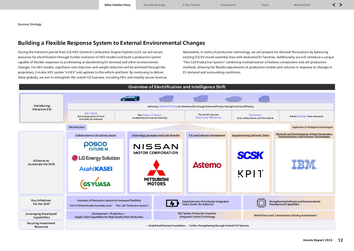
Task: Click the AsahiKASEI logo
Action: pyautogui.click(x=96, y=169)
